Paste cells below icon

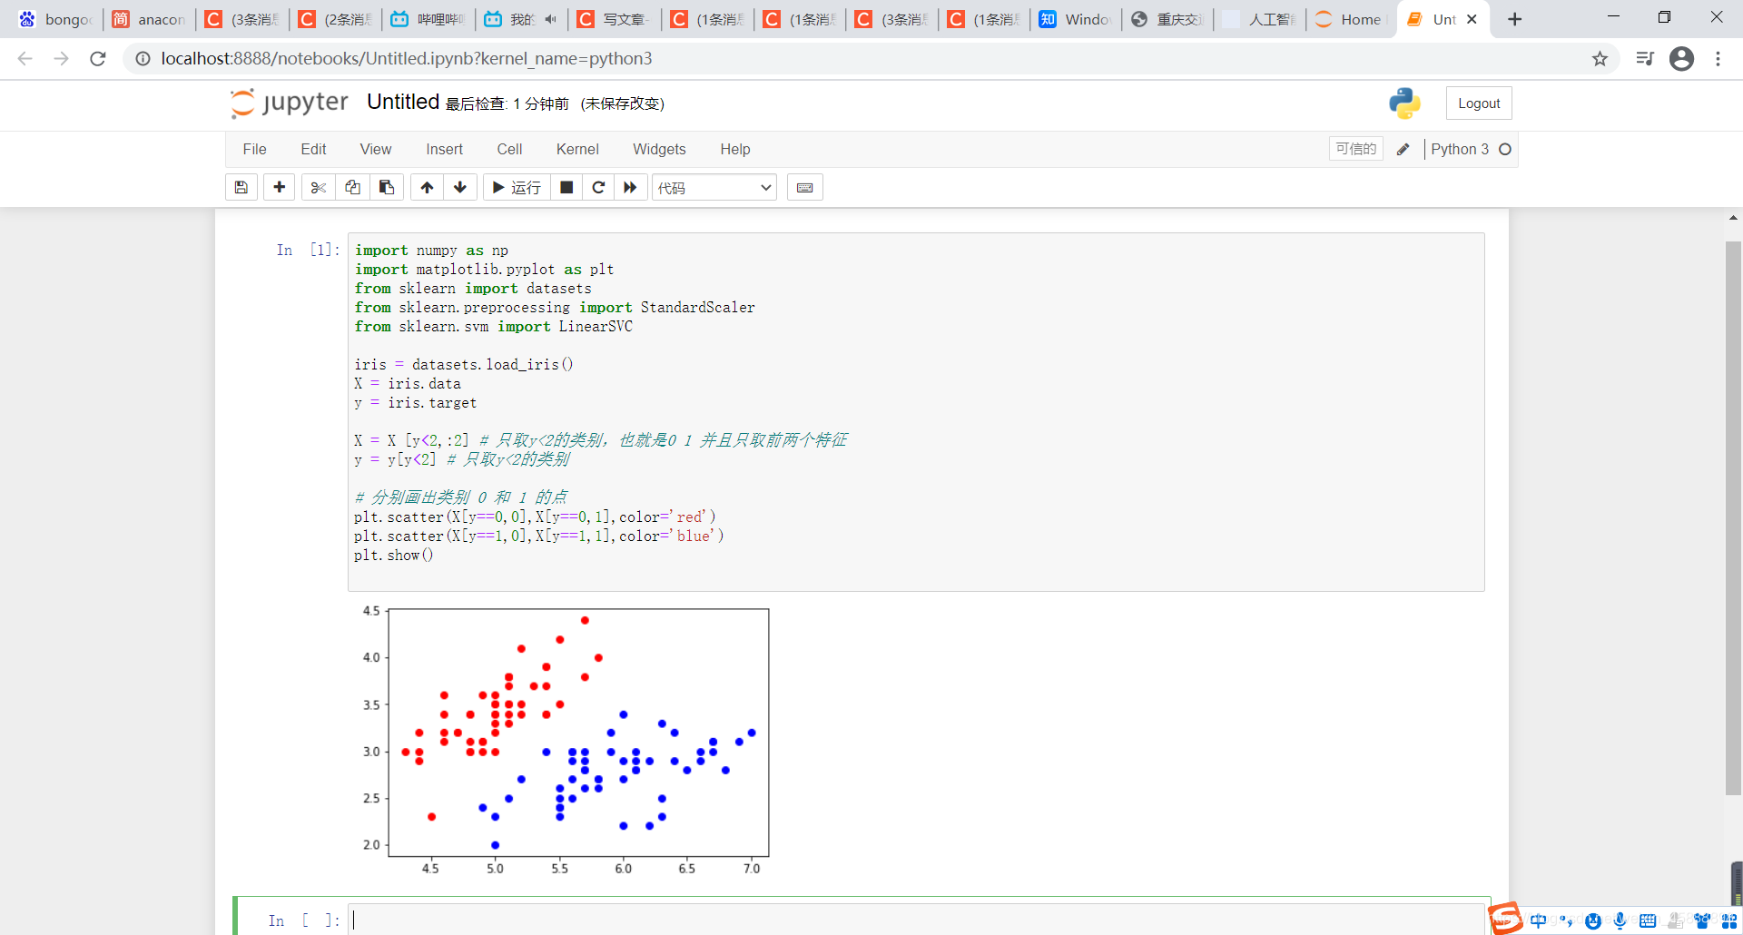tap(387, 187)
